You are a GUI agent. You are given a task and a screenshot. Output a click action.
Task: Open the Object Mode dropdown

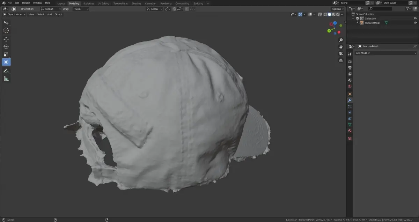click(14, 14)
